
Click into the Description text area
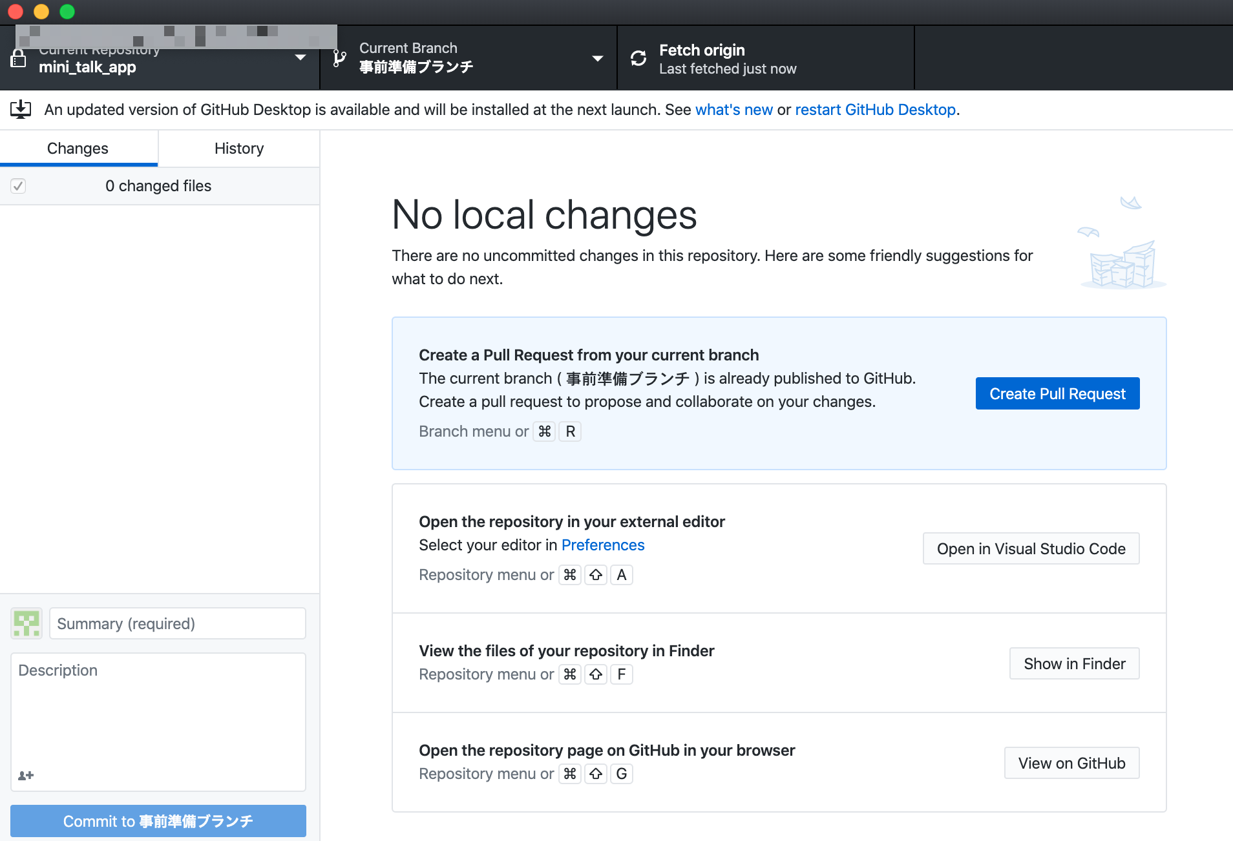click(158, 711)
